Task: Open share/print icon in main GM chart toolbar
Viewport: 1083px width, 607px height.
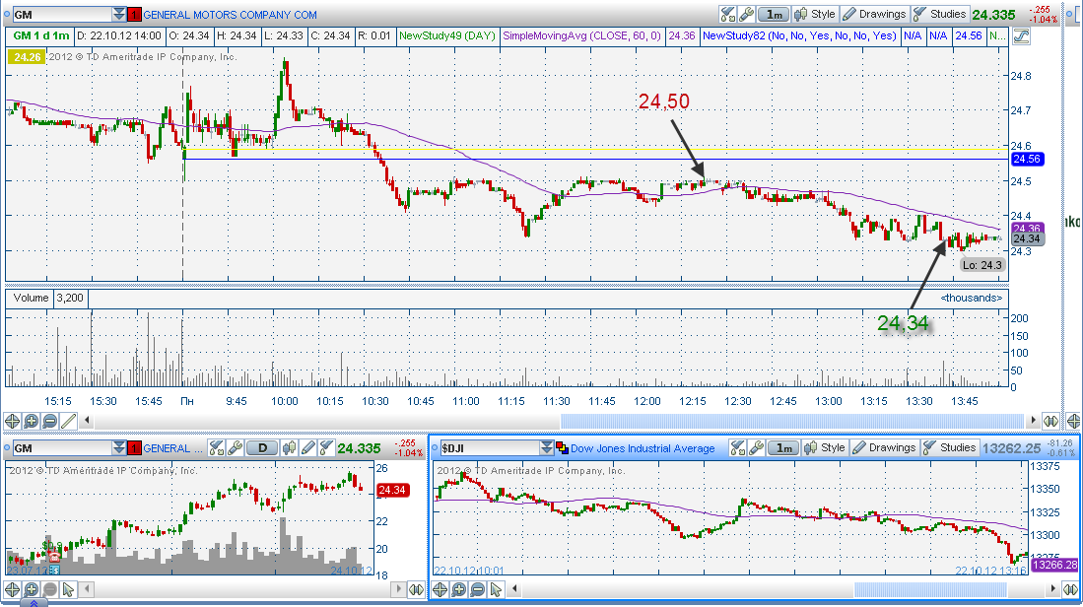Action: click(727, 14)
